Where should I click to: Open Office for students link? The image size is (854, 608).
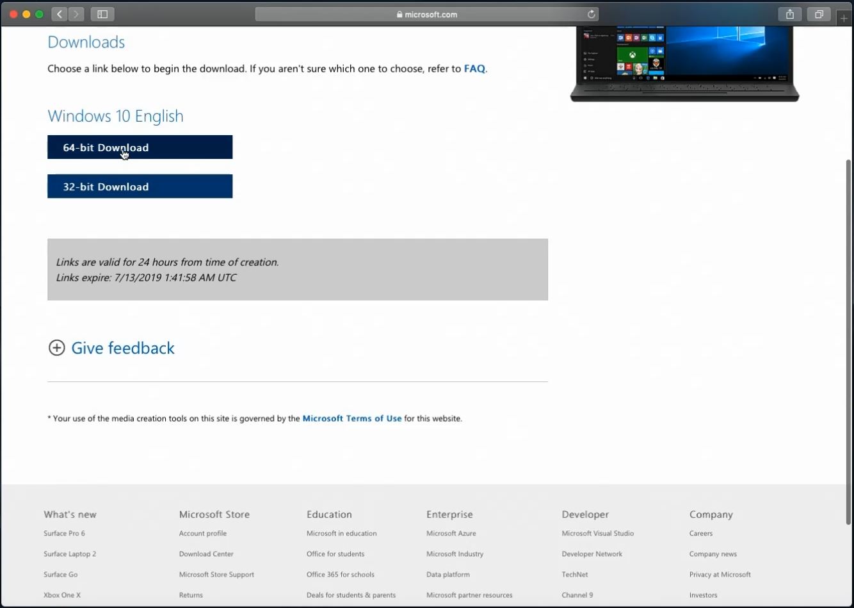335,554
